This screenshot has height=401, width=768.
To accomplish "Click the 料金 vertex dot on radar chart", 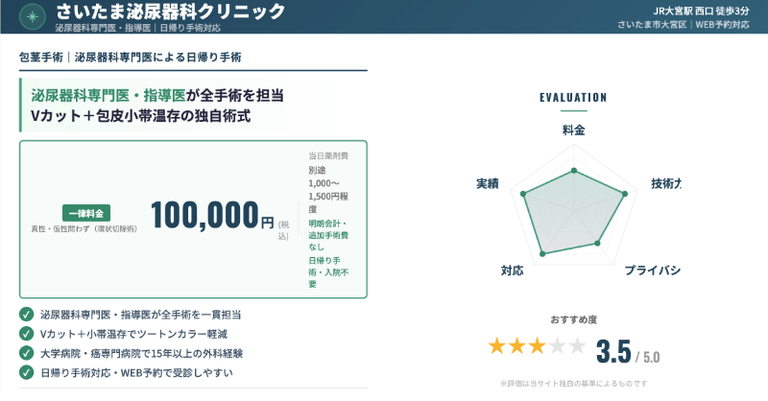I will [573, 171].
